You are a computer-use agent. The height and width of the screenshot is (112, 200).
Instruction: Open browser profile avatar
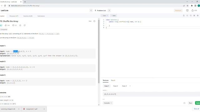[199, 6]
